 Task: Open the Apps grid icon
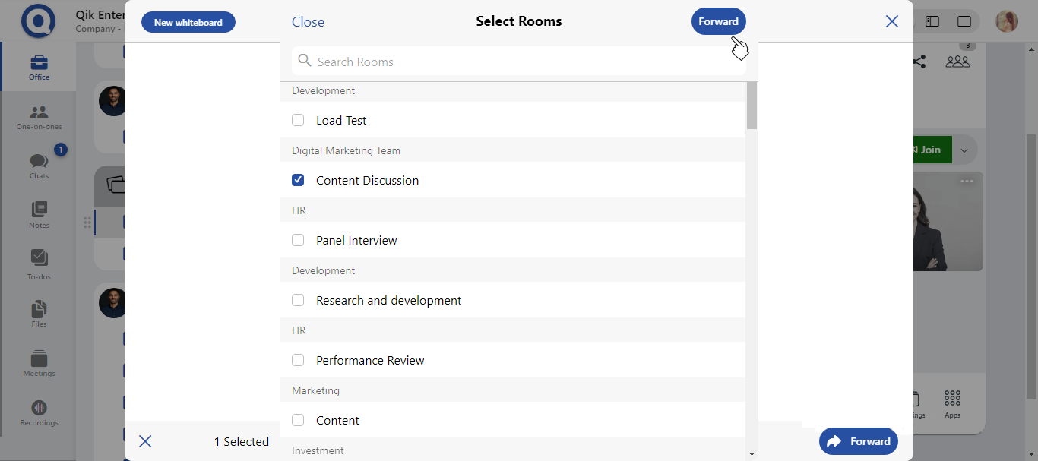click(952, 403)
